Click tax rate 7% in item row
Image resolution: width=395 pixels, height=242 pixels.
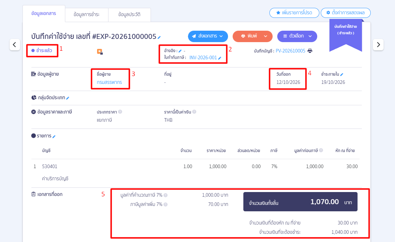(274, 166)
